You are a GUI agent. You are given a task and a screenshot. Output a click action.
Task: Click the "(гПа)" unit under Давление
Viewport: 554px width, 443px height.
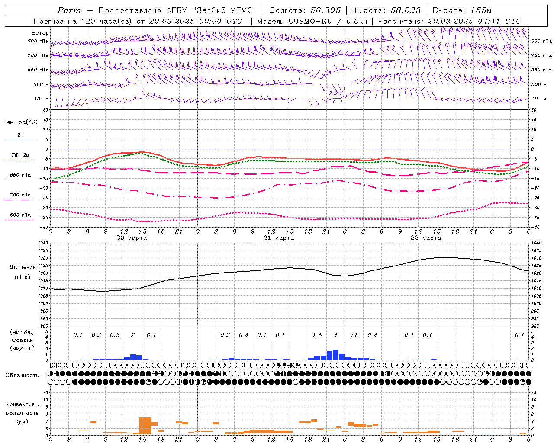coord(22,277)
